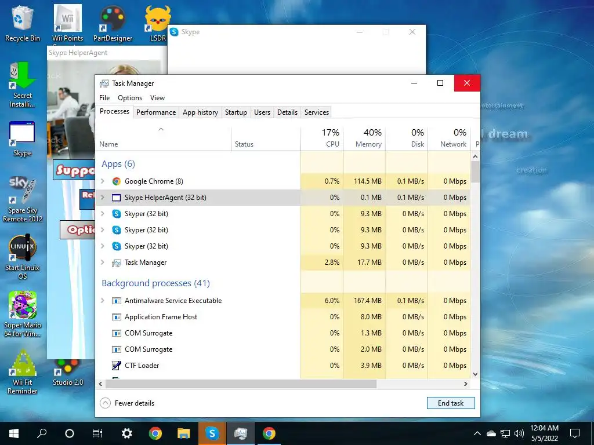Show hidden system tray icons
The width and height of the screenshot is (594, 445).
(477, 433)
